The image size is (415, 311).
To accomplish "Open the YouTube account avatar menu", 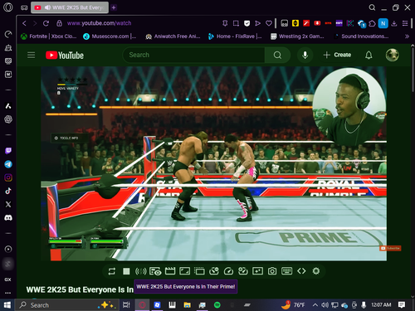I will [392, 55].
